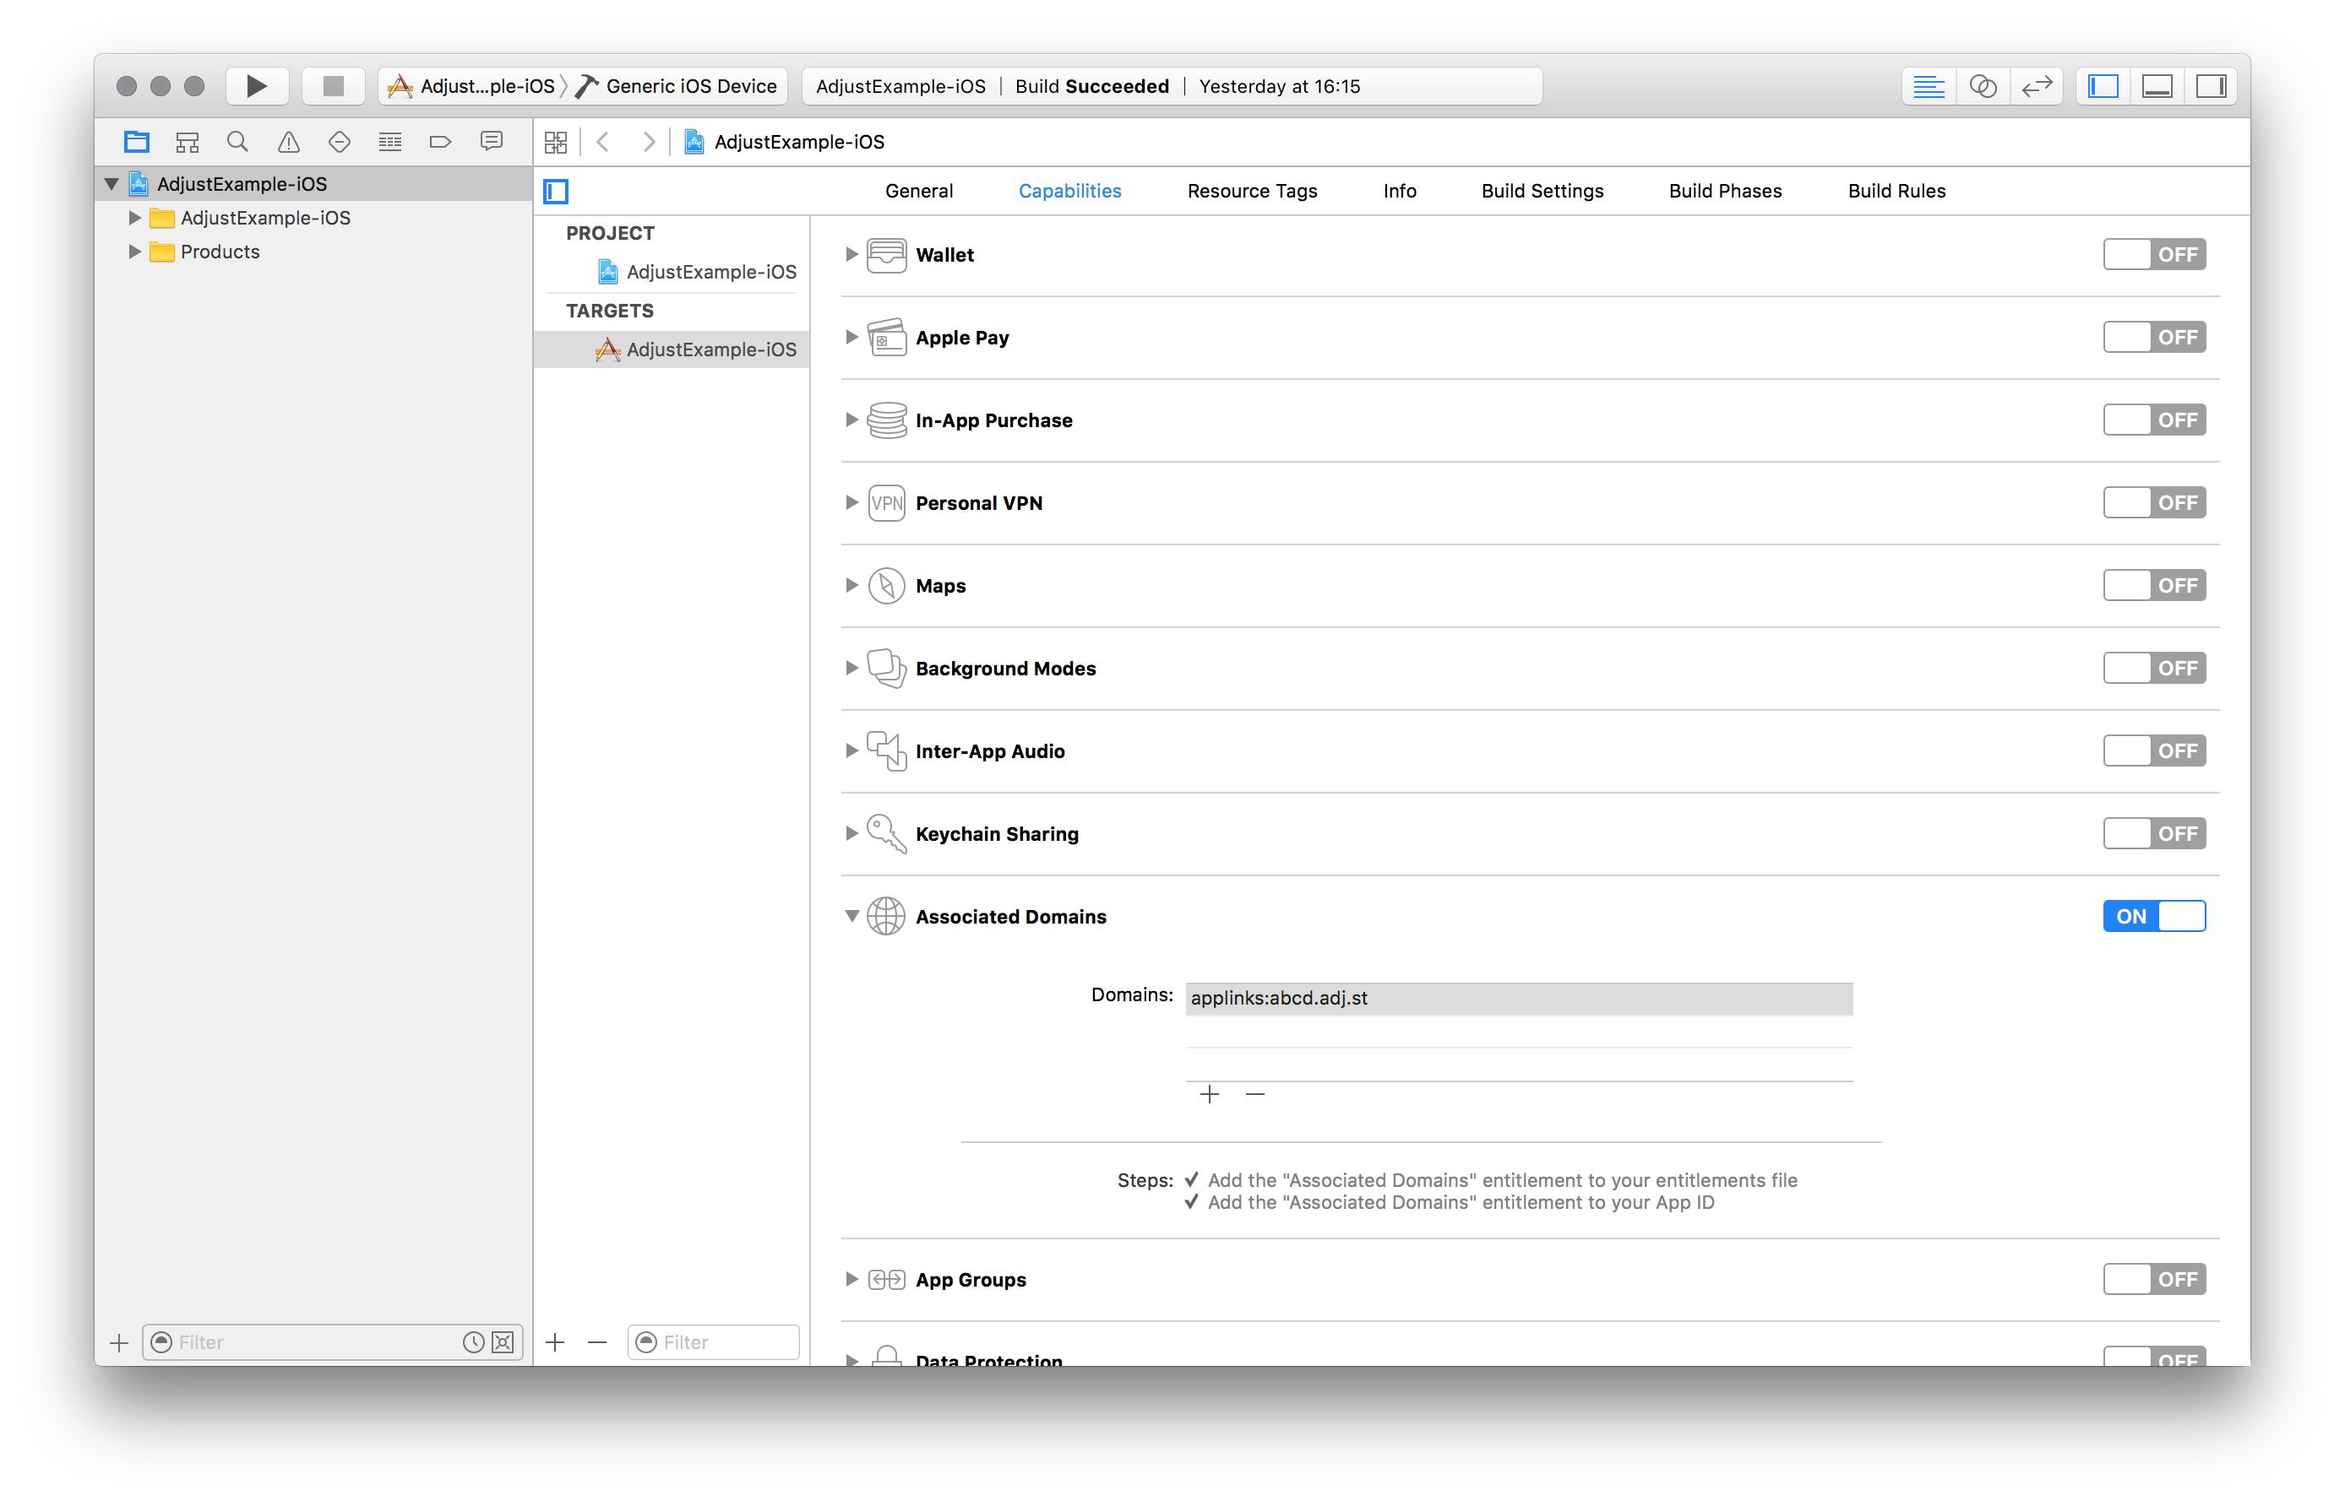Viewport: 2345px width, 1501px height.
Task: Expand the Background Modes section
Action: click(x=851, y=669)
